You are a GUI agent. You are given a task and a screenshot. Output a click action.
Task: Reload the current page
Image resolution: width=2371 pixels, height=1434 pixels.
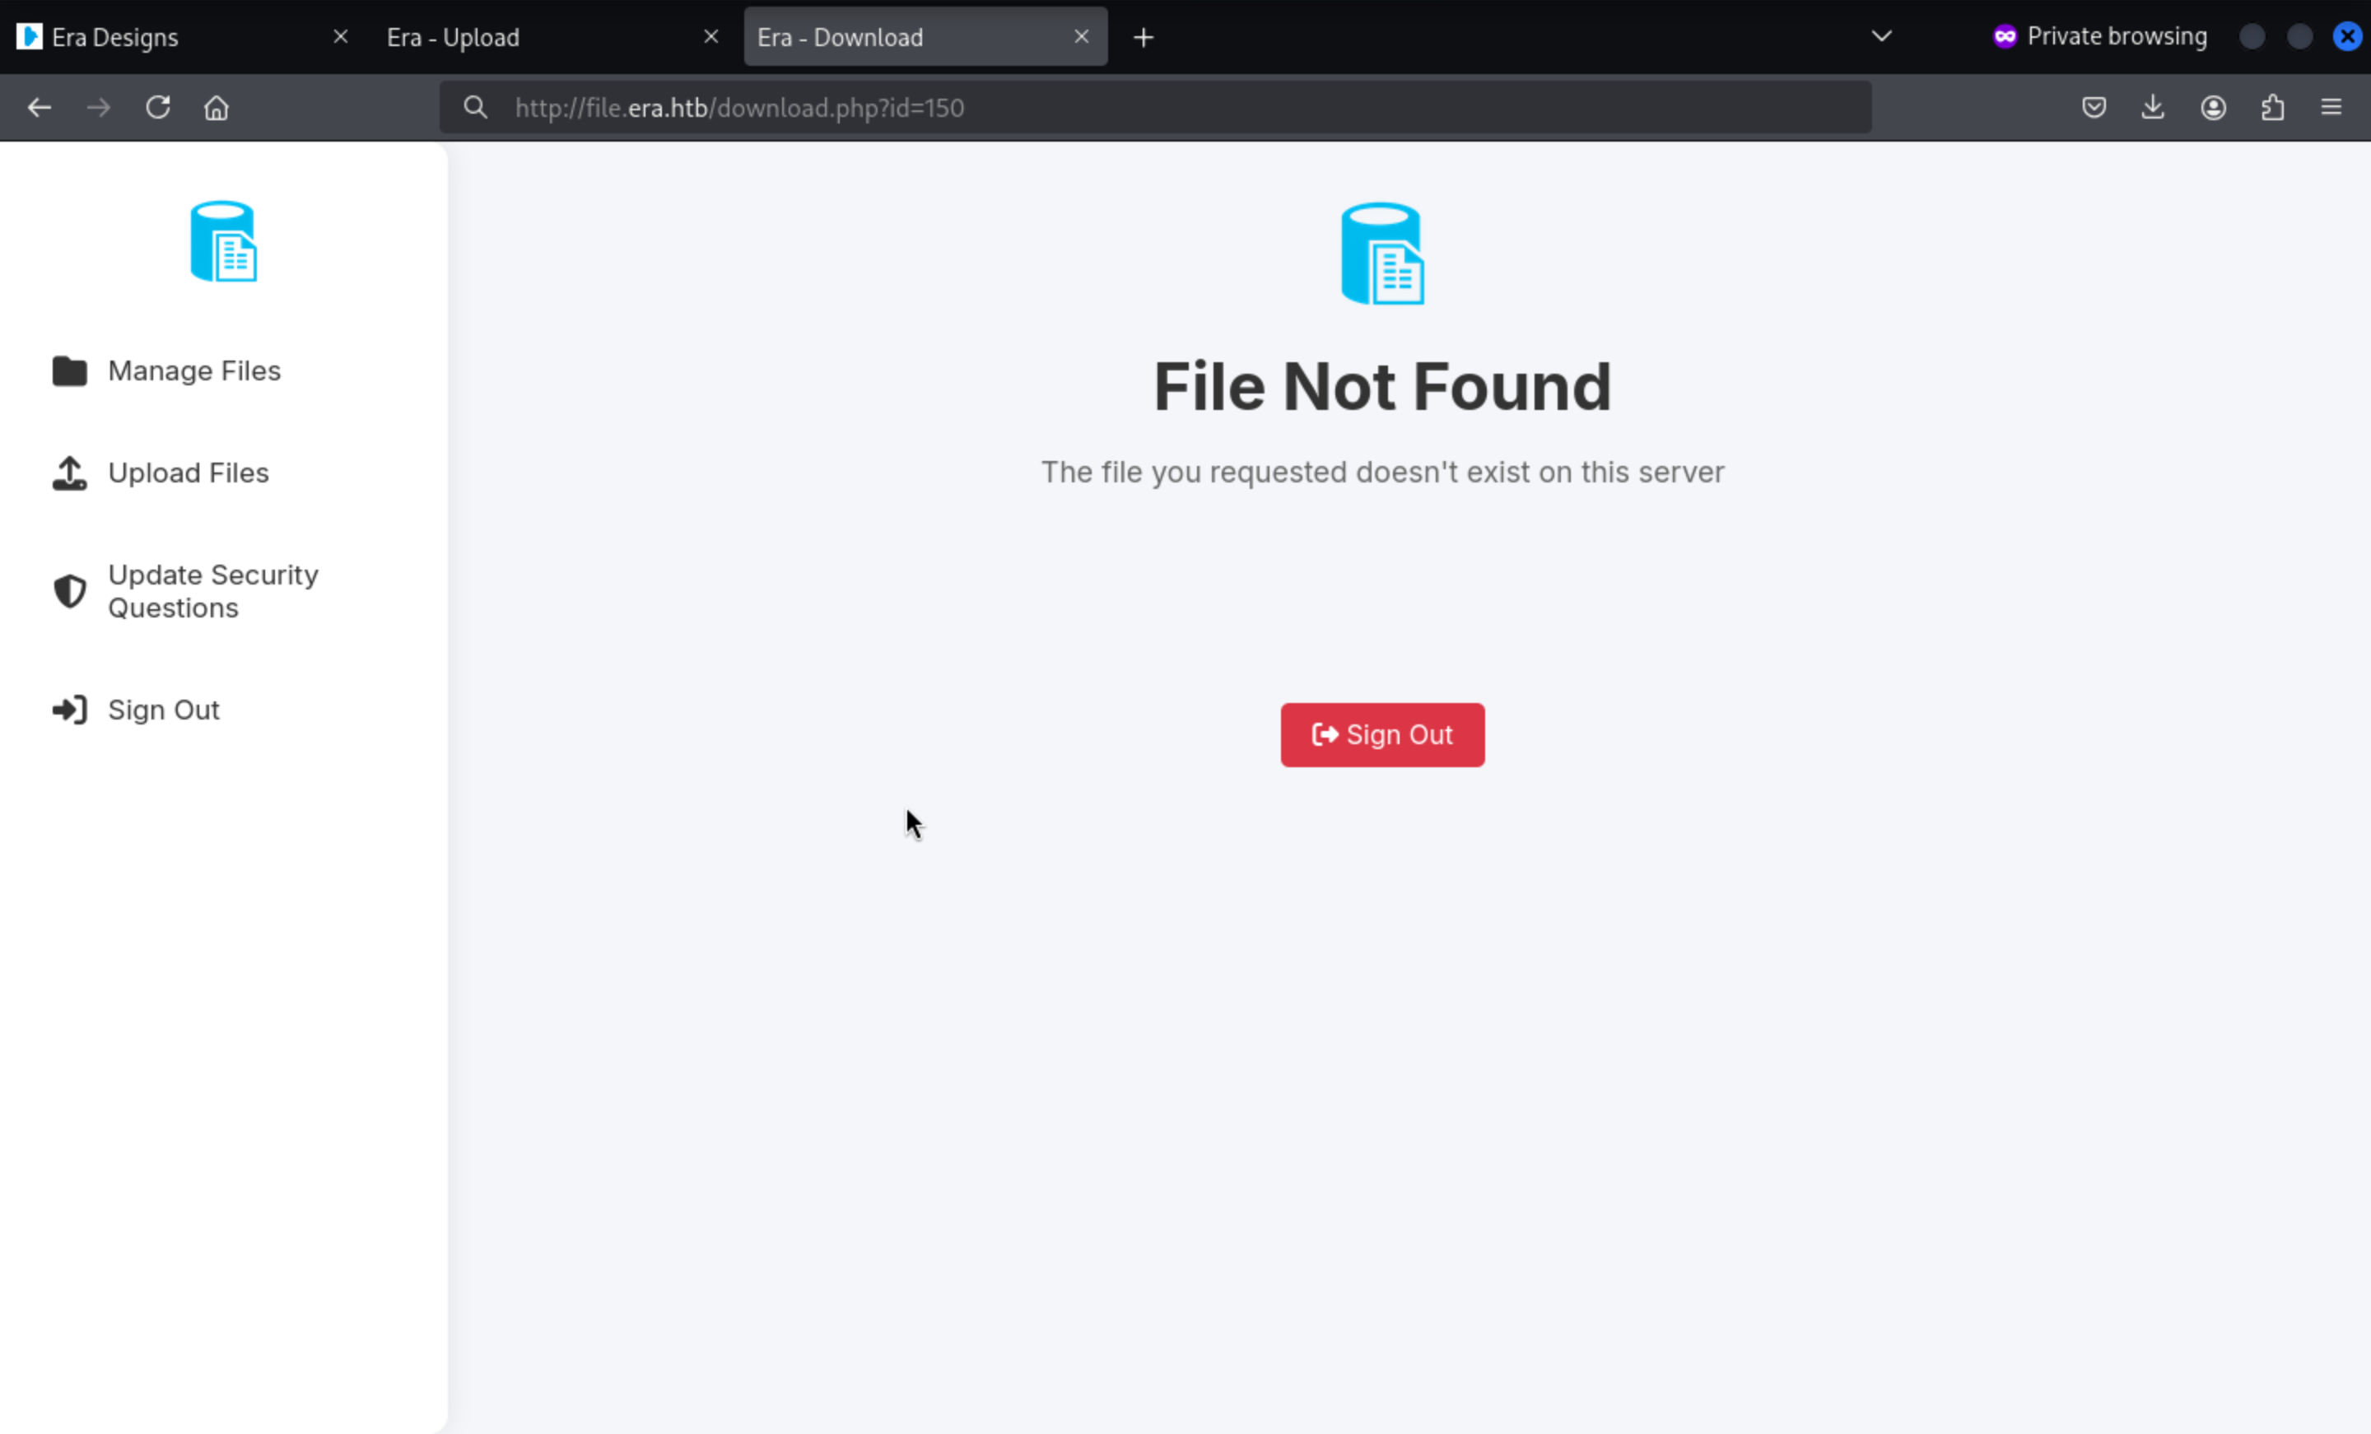[x=158, y=108]
